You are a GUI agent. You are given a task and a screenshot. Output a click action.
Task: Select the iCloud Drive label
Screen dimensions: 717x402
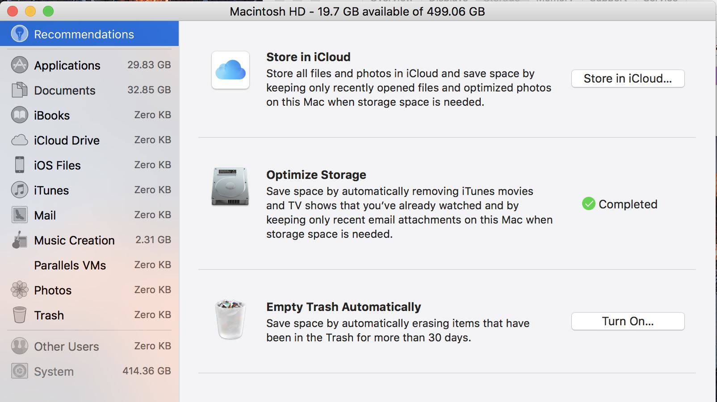coord(67,141)
